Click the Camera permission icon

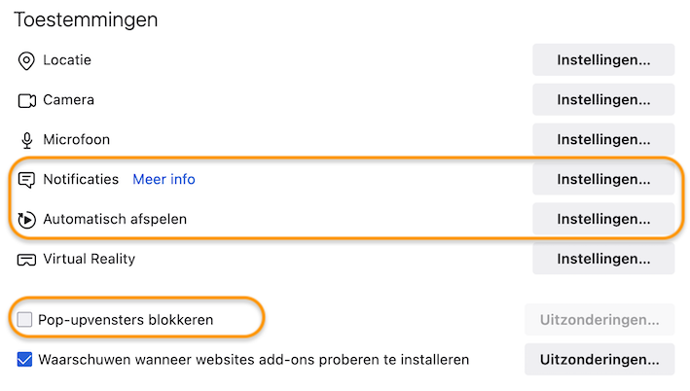click(x=27, y=101)
